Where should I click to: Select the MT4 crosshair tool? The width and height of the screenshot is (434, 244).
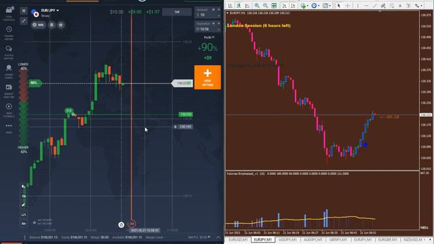tap(348, 5)
